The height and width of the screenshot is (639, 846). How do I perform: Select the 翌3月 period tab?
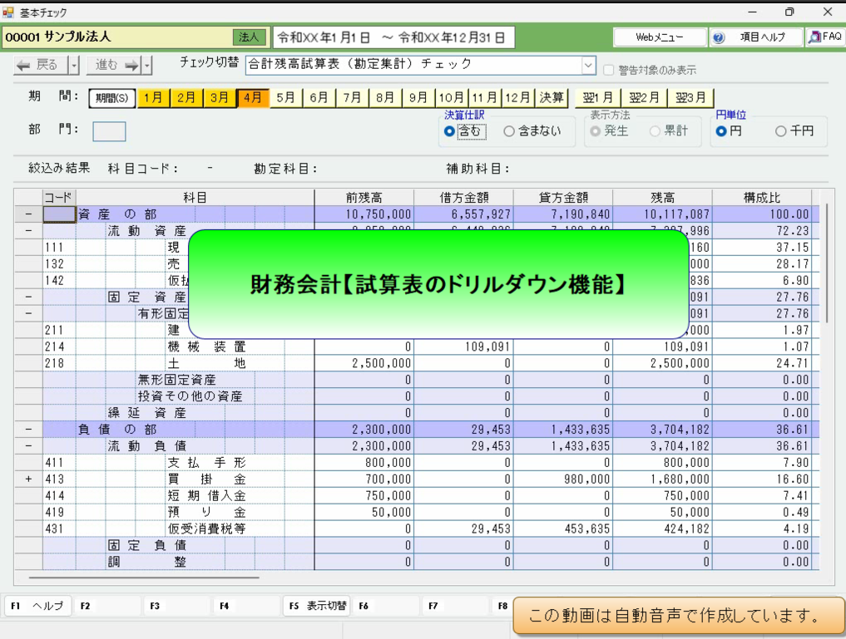pyautogui.click(x=690, y=98)
